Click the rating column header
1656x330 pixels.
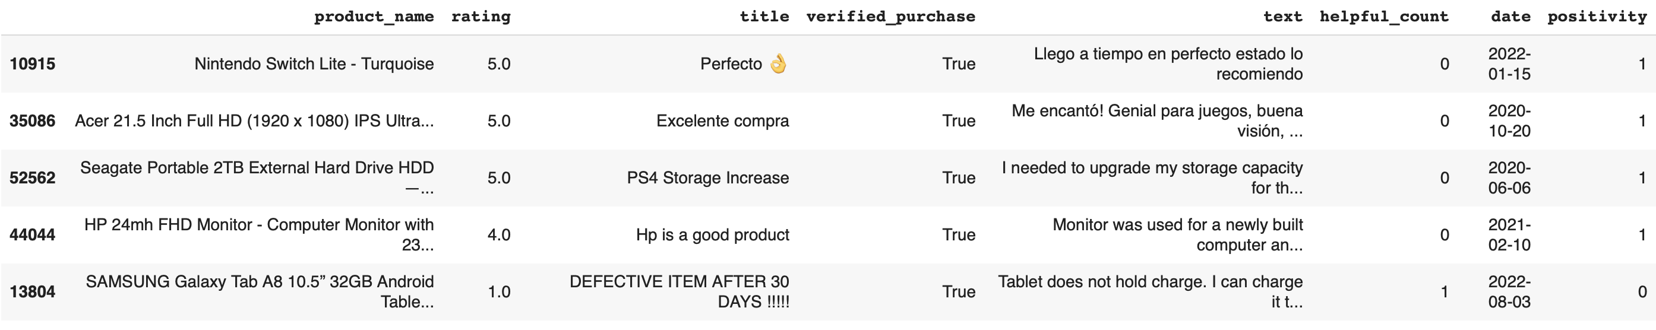click(x=480, y=17)
